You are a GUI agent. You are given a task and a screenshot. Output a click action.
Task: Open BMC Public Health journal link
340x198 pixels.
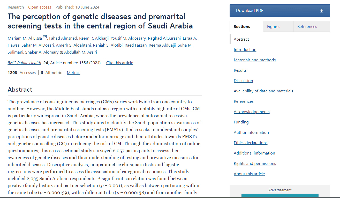[24, 63]
